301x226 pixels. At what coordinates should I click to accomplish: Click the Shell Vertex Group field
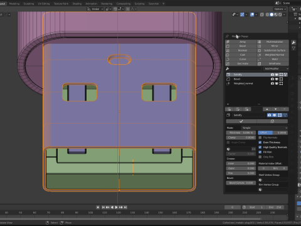(x=273, y=180)
